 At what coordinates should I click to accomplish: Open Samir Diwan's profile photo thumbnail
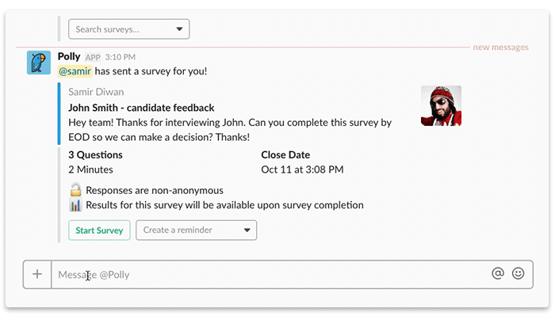(x=441, y=105)
